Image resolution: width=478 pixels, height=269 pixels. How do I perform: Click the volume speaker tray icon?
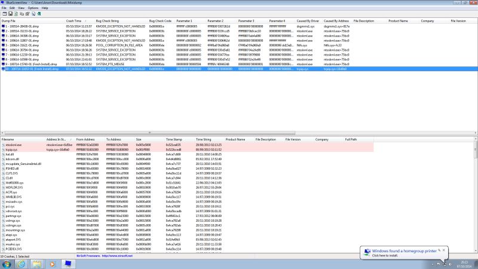click(x=451, y=264)
